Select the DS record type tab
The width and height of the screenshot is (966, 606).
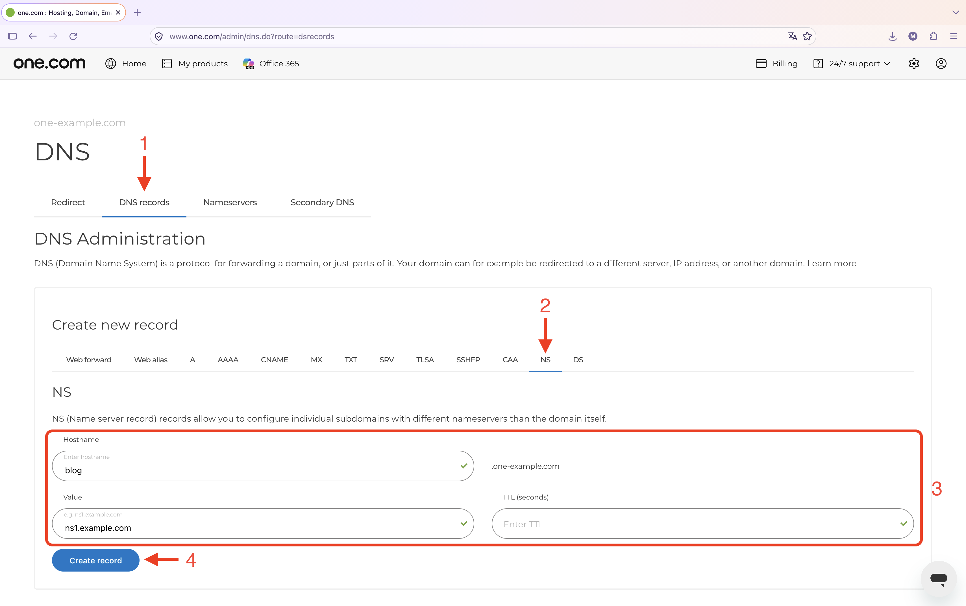(x=578, y=359)
